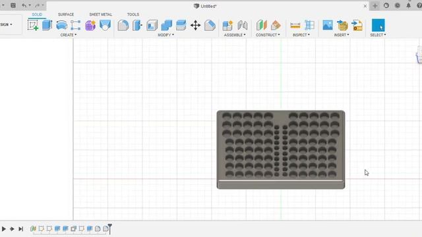Open the INSERT dropdown menu
Screen dimensions: 422x237
click(x=342, y=35)
